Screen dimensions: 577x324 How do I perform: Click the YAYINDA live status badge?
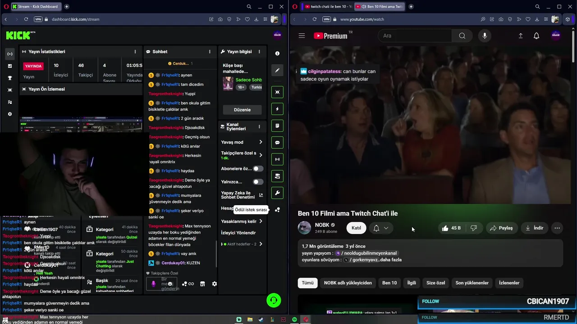point(33,66)
